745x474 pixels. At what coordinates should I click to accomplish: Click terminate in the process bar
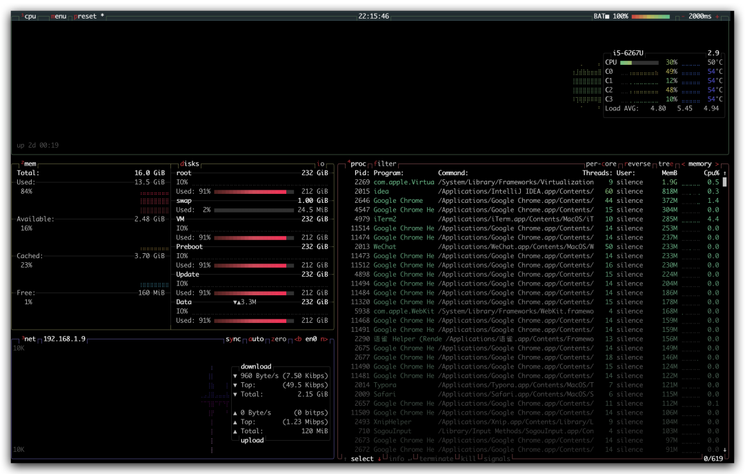[x=436, y=459]
